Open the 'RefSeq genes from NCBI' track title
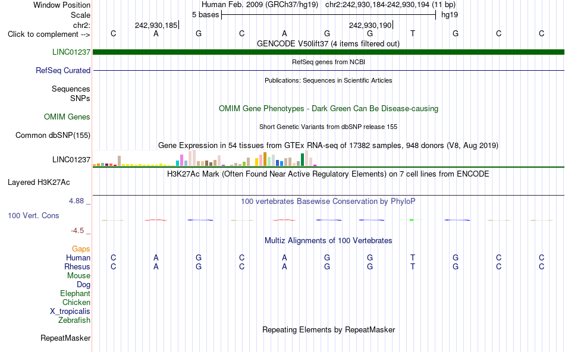Viewport: 565px width, 352px height. click(x=328, y=62)
